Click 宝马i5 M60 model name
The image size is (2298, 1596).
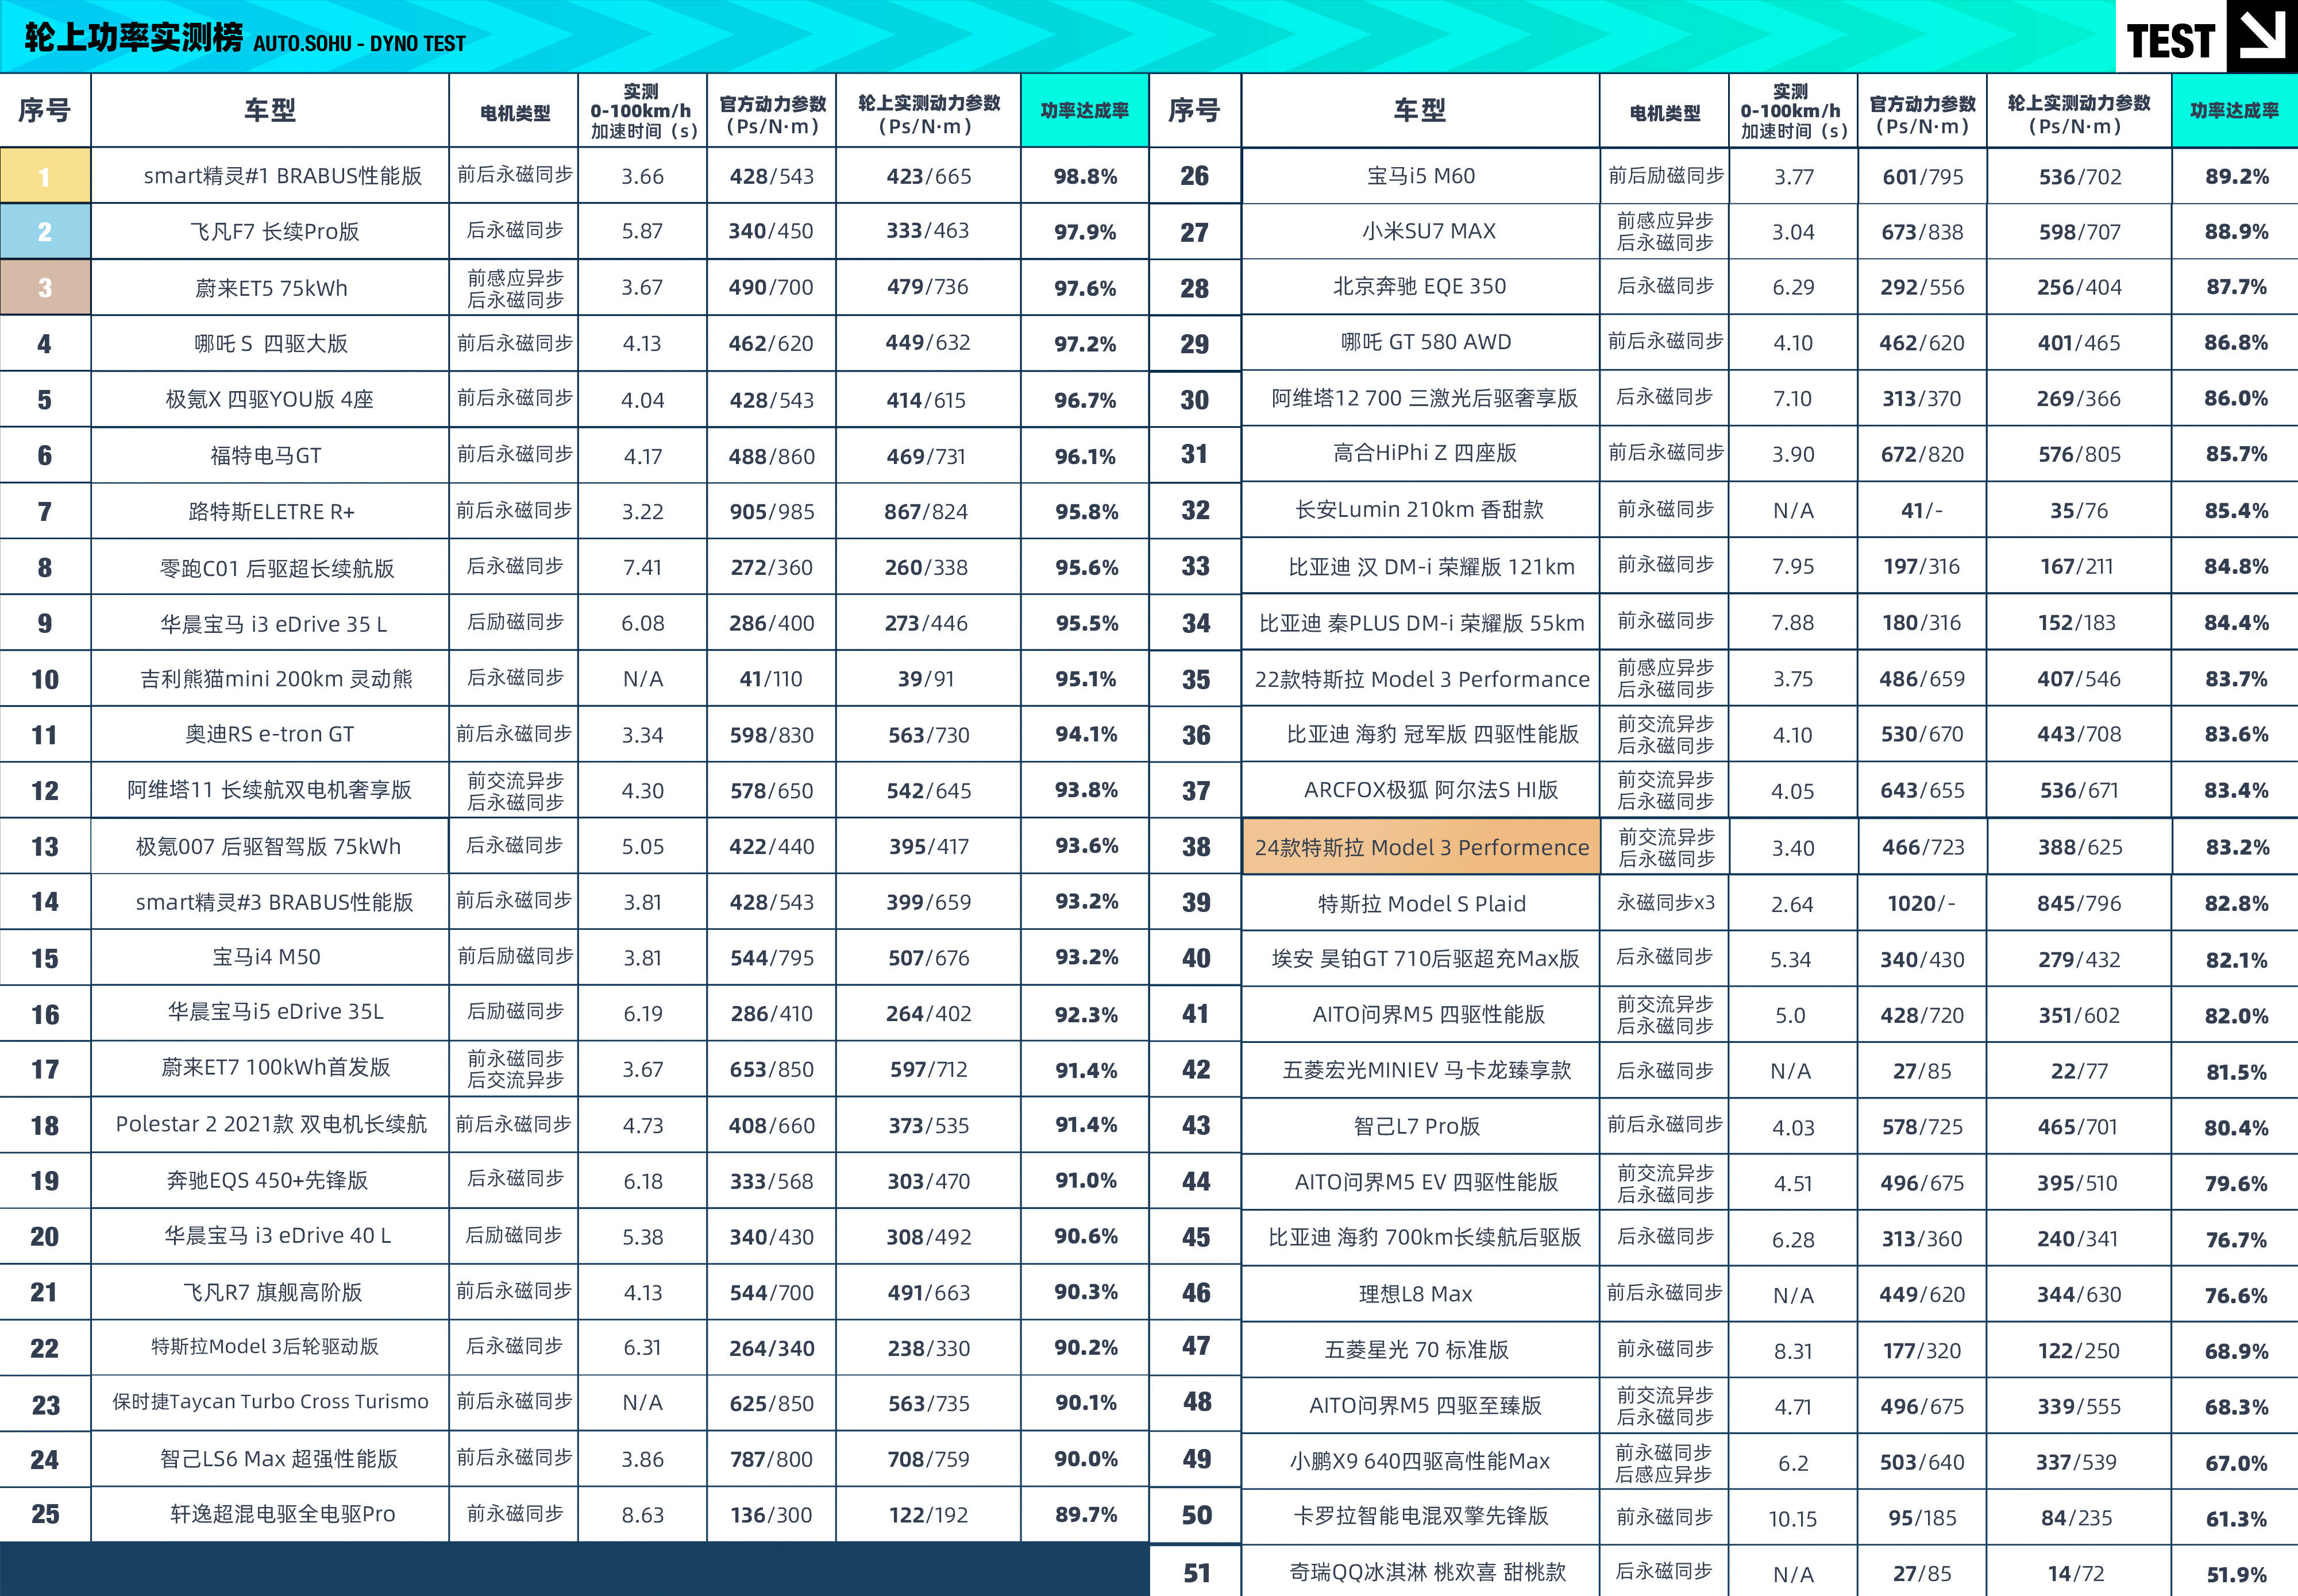point(1421,176)
